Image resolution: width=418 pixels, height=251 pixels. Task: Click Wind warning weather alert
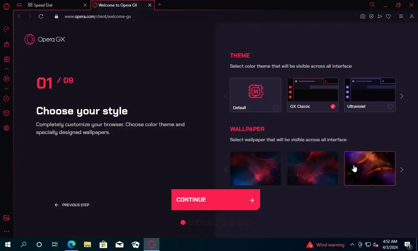point(325,245)
